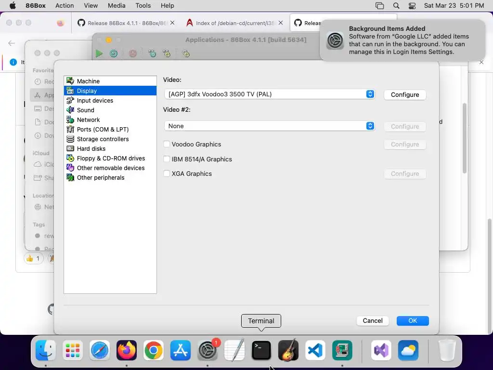The width and height of the screenshot is (493, 370).
Task: Open the Help menu
Action: [x=167, y=6]
